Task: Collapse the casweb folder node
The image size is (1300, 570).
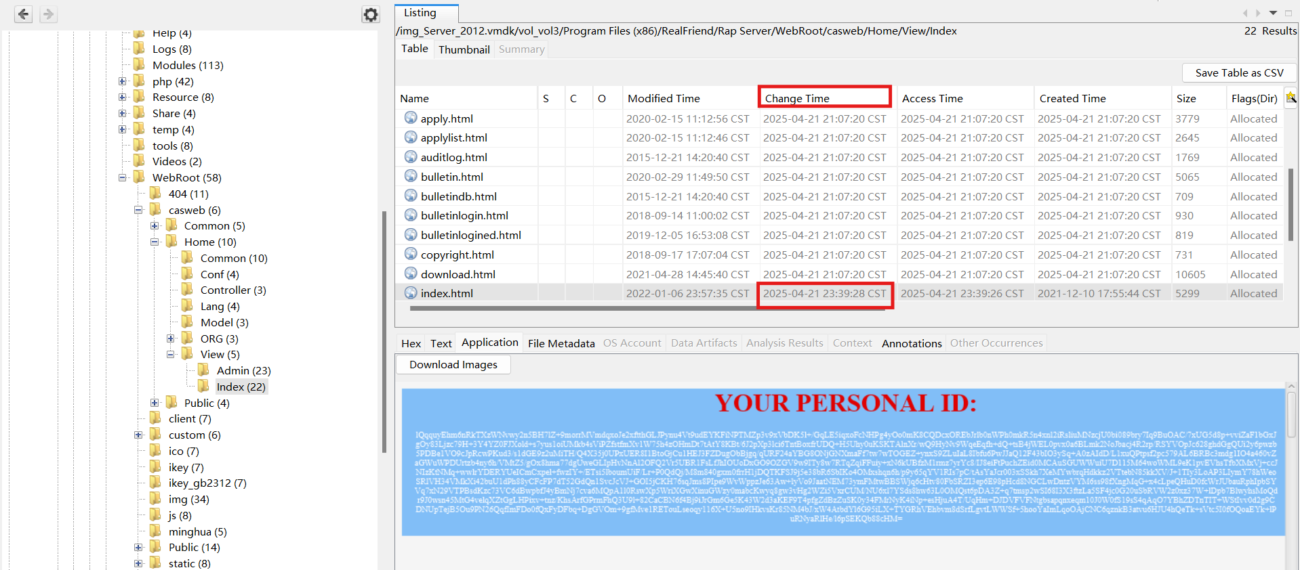Action: (138, 210)
